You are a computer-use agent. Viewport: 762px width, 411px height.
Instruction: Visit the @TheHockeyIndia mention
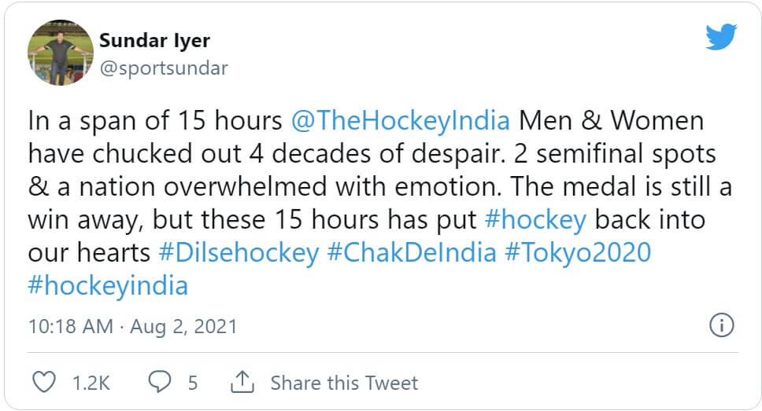400,121
